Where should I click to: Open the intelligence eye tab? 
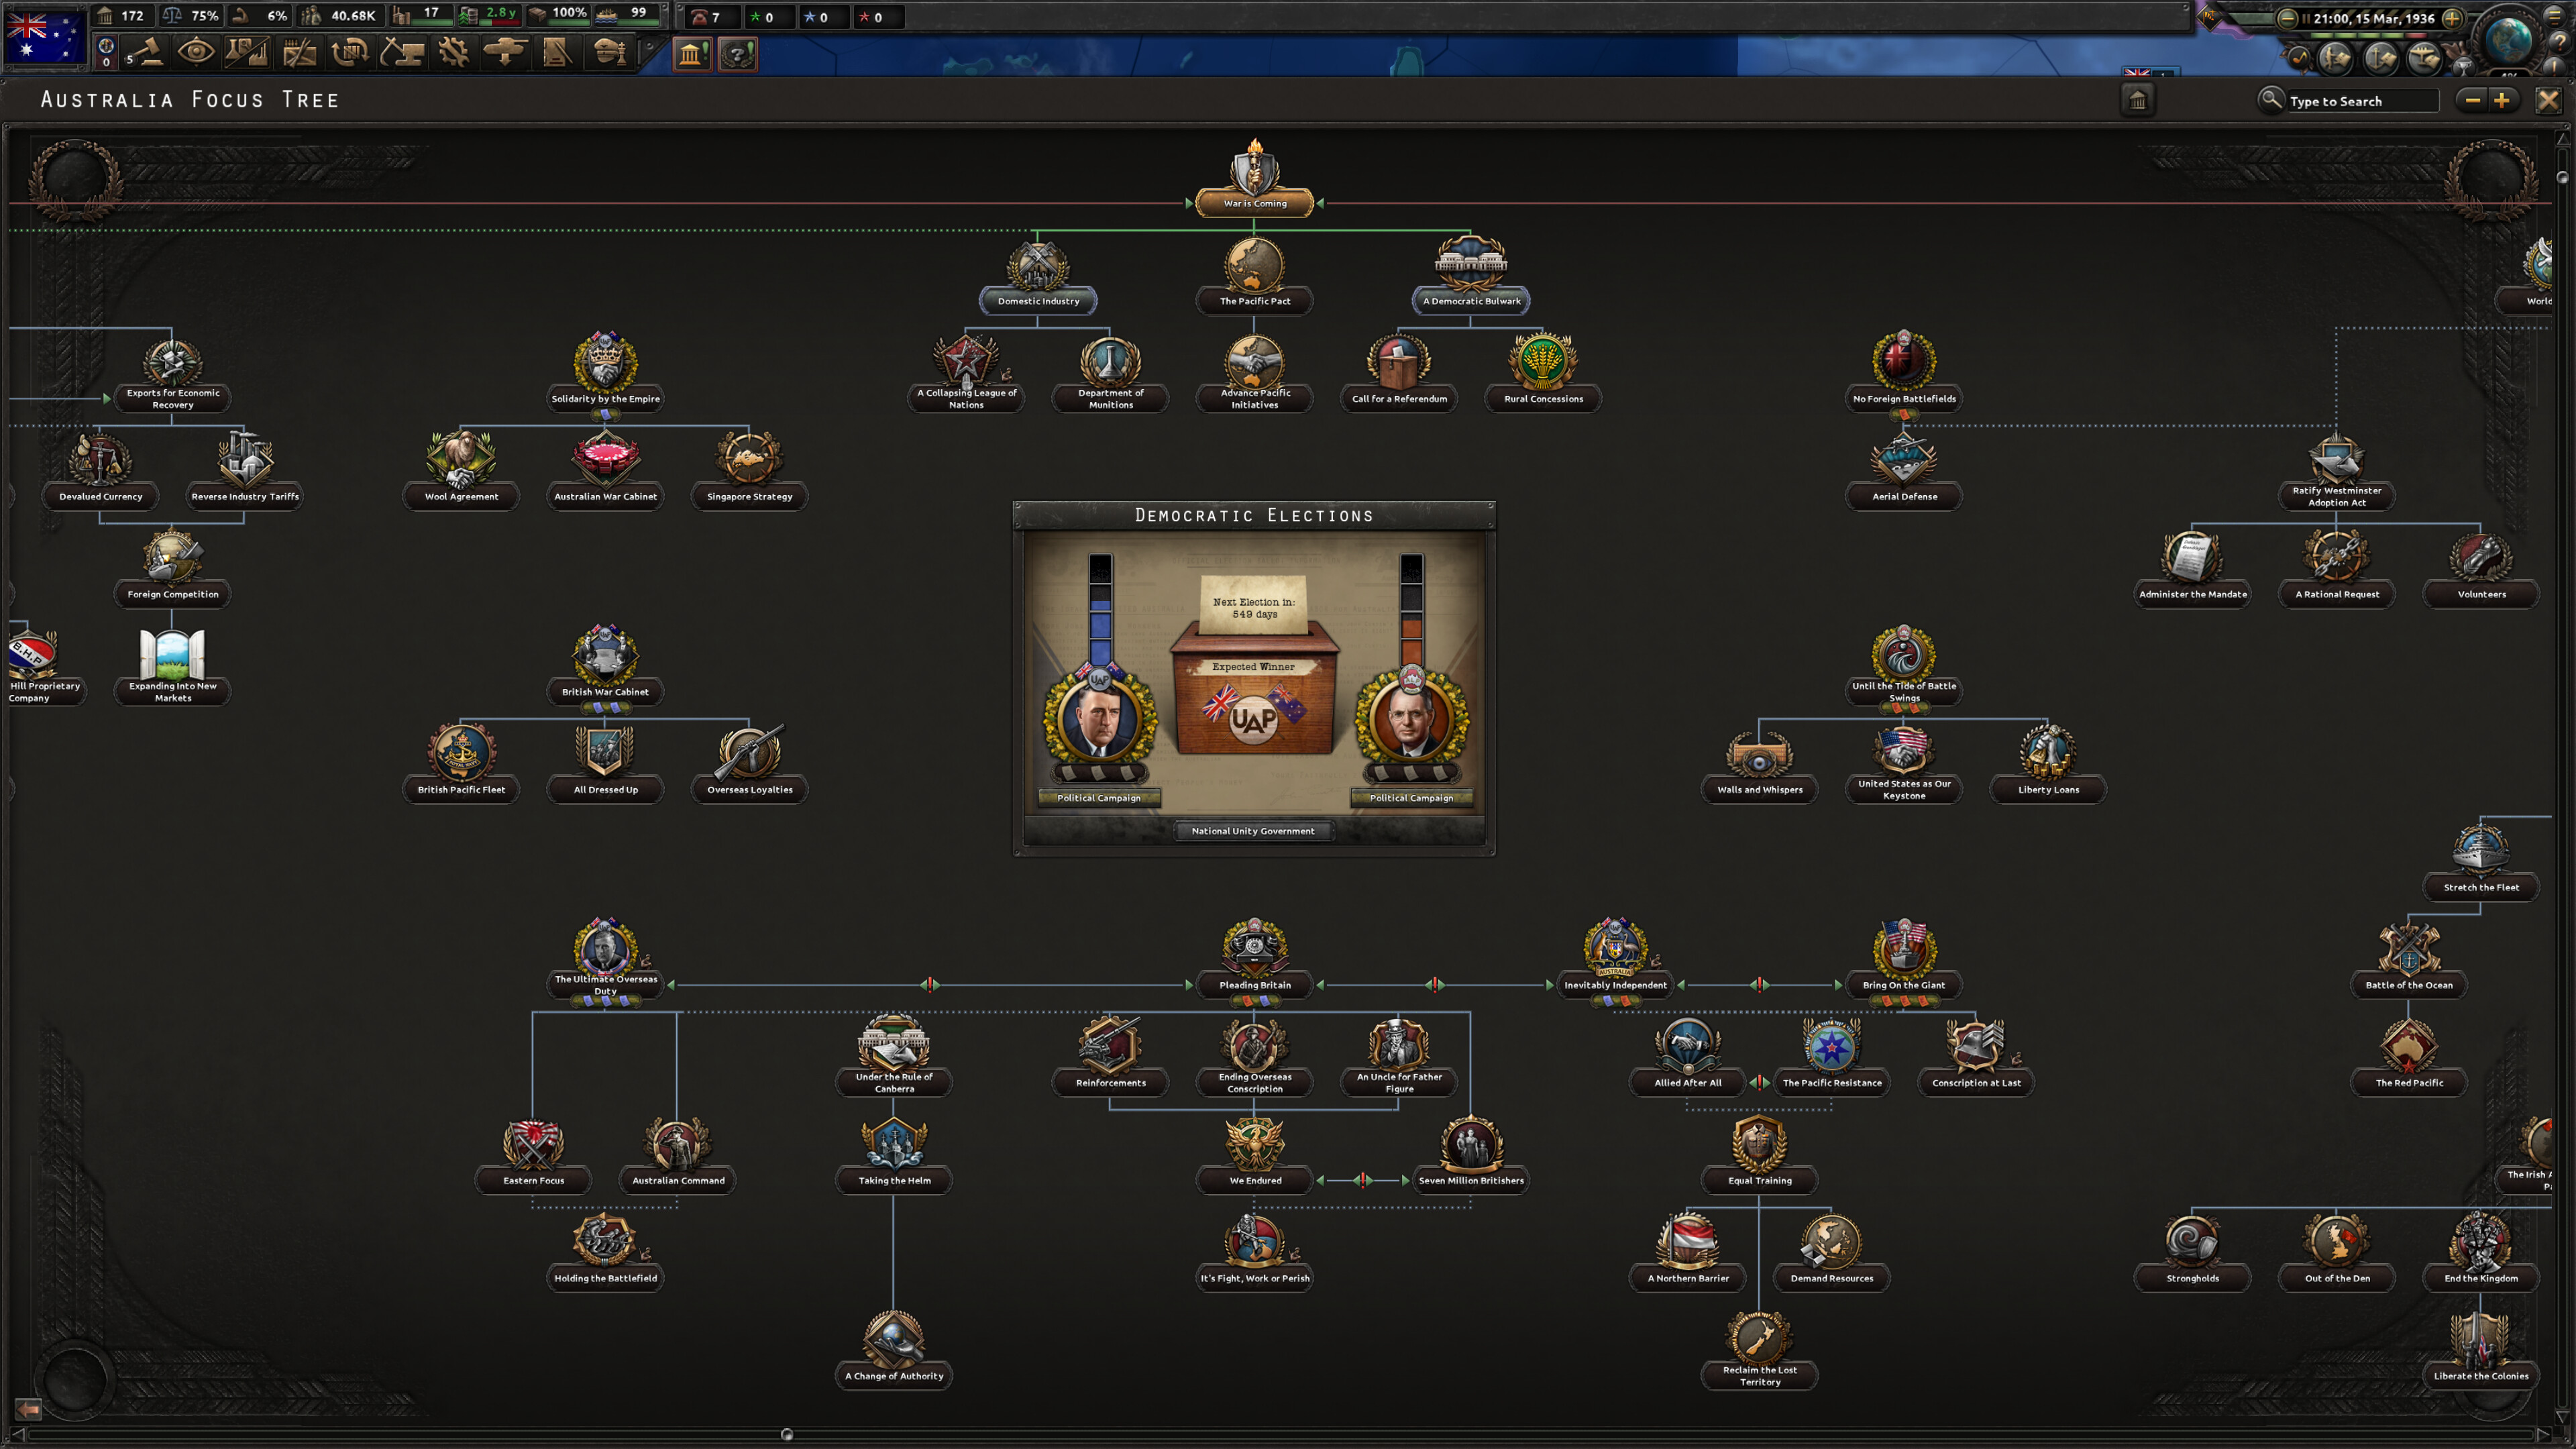point(196,52)
